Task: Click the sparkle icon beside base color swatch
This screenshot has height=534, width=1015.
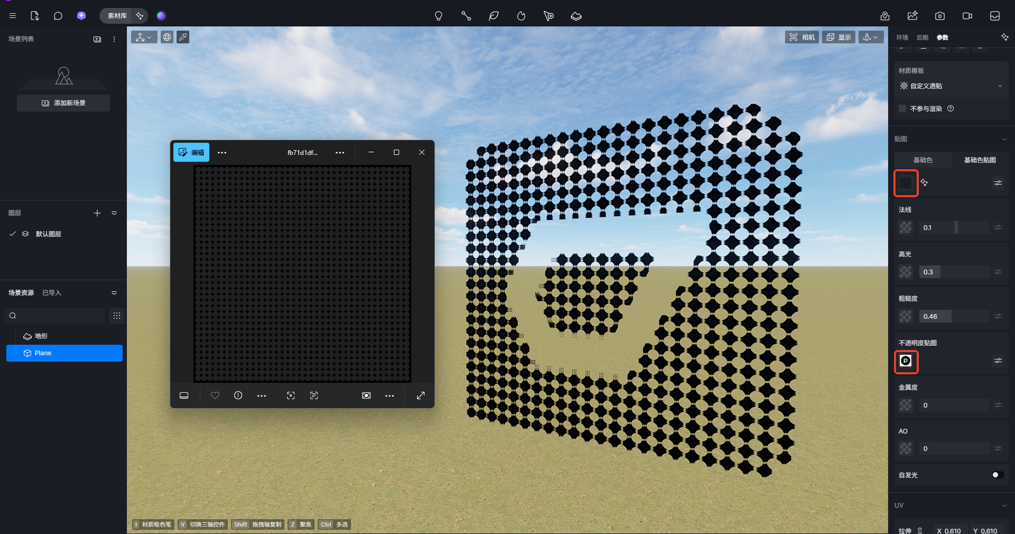Action: [x=924, y=182]
